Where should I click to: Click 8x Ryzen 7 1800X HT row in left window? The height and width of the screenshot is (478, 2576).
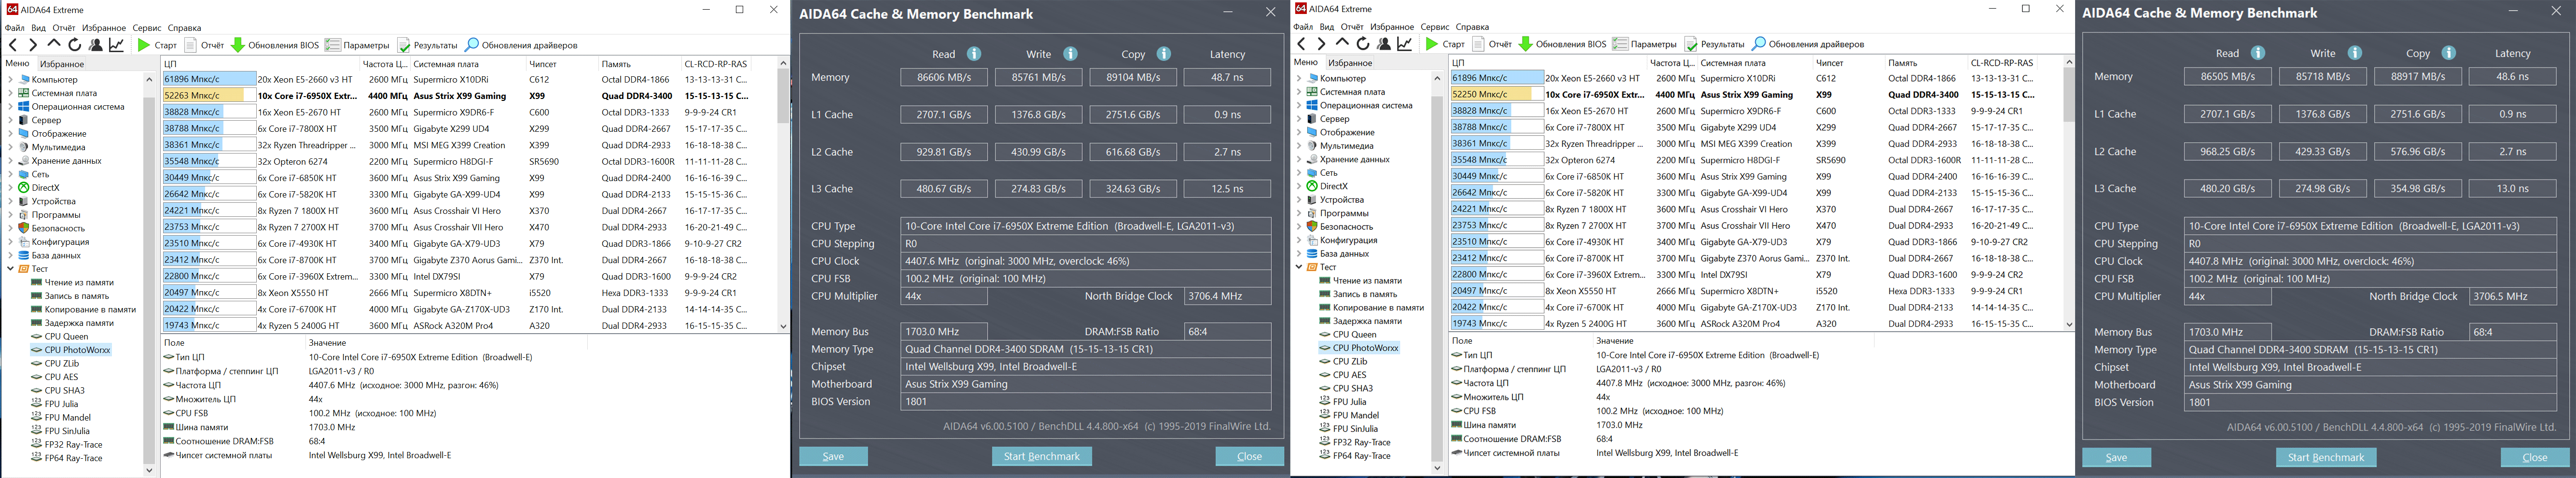(x=468, y=211)
